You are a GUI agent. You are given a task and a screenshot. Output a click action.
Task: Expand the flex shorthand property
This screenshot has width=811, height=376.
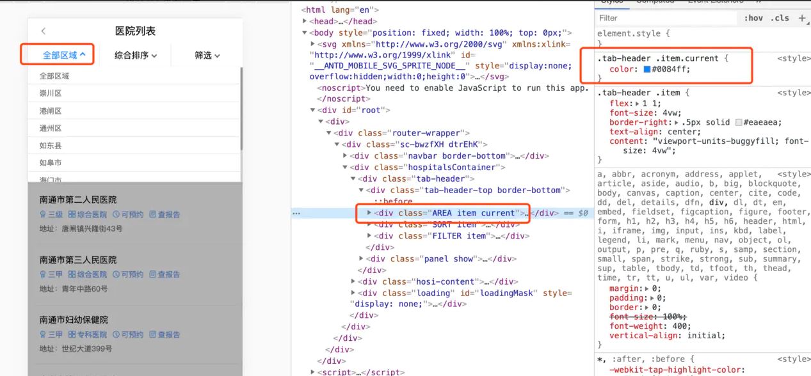pyautogui.click(x=637, y=104)
